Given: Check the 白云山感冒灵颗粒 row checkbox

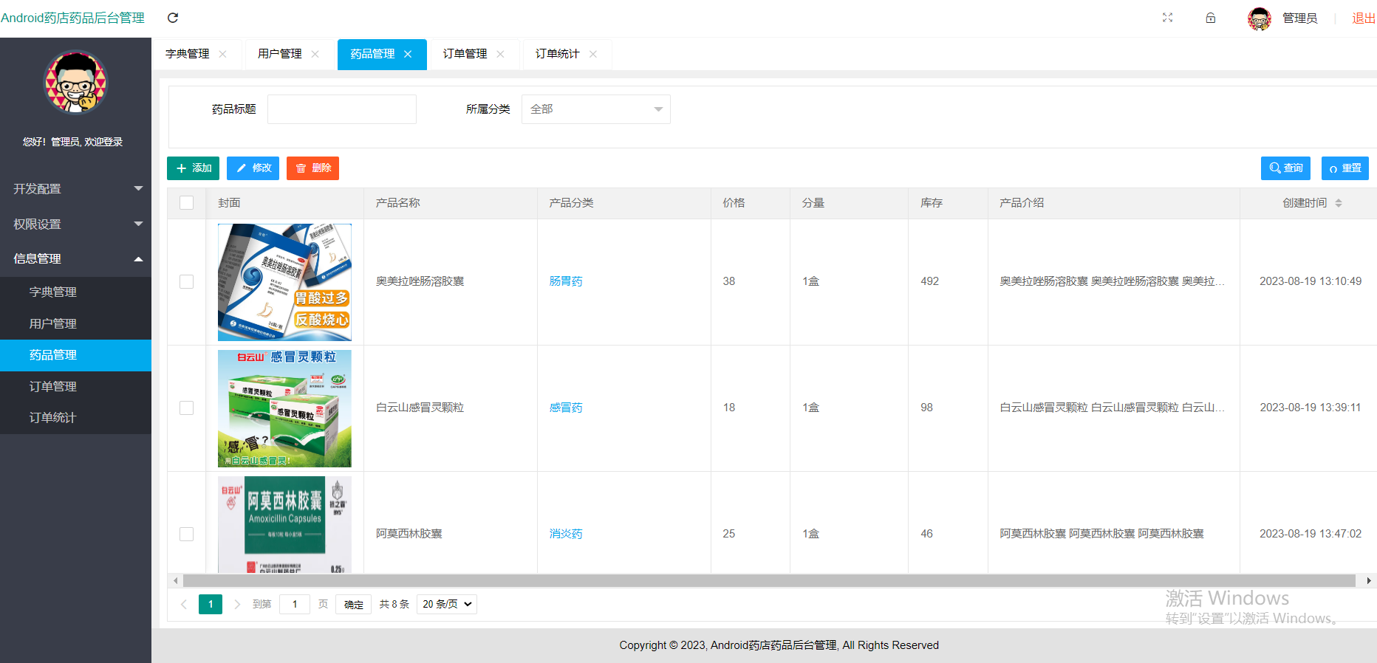Looking at the screenshot, I should pos(187,408).
